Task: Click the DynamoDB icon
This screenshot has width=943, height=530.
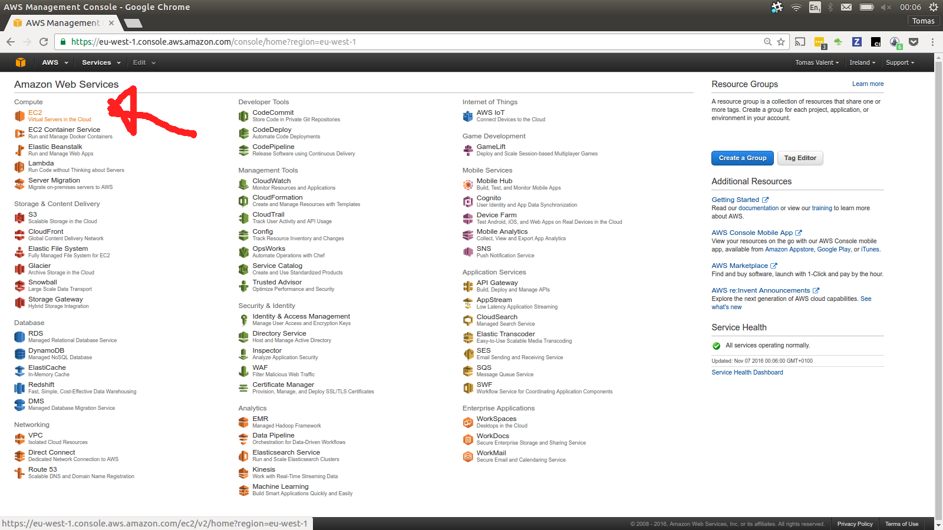Action: tap(19, 354)
